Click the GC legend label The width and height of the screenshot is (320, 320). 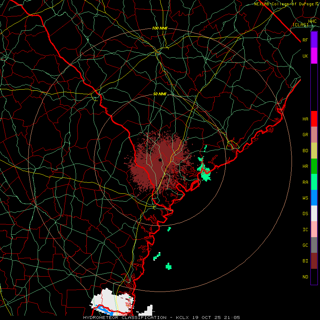tap(305, 245)
